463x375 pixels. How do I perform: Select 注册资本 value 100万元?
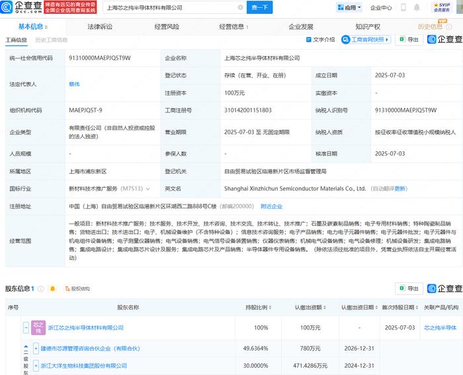click(x=234, y=93)
